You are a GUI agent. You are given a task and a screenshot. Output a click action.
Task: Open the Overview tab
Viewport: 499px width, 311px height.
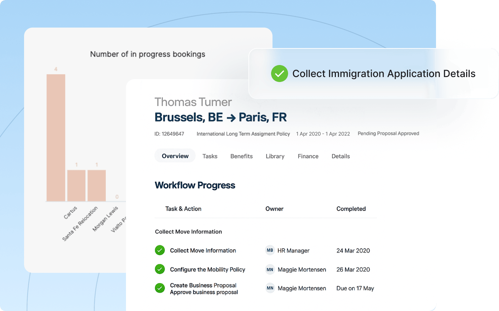click(x=175, y=156)
